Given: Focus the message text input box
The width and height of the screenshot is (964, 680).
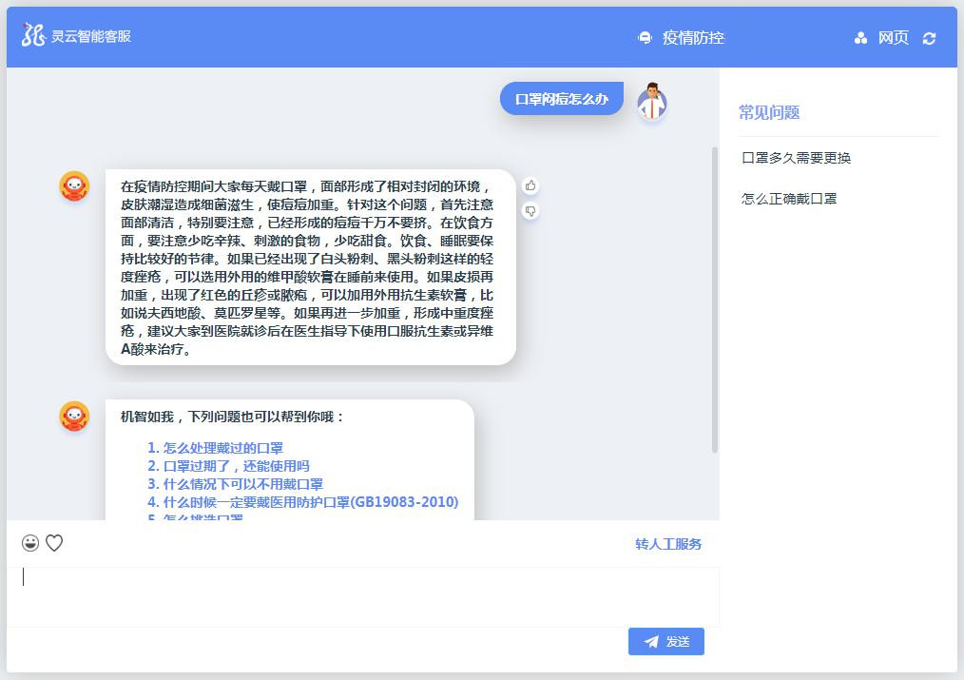Looking at the screenshot, I should pyautogui.click(x=361, y=595).
